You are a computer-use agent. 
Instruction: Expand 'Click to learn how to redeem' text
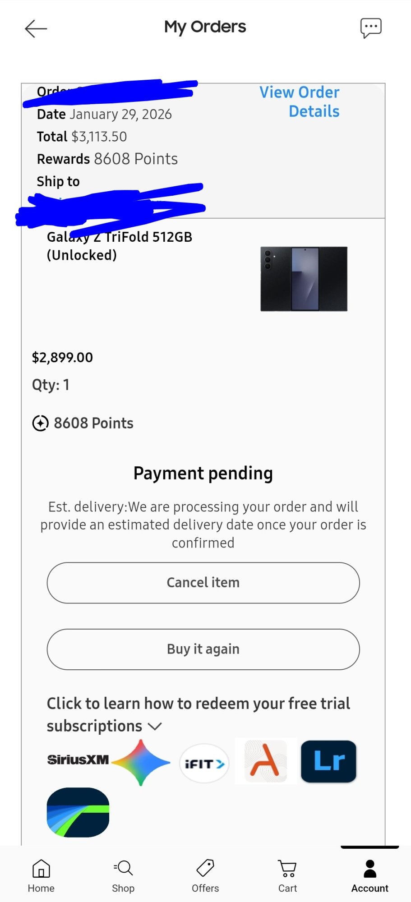199,714
